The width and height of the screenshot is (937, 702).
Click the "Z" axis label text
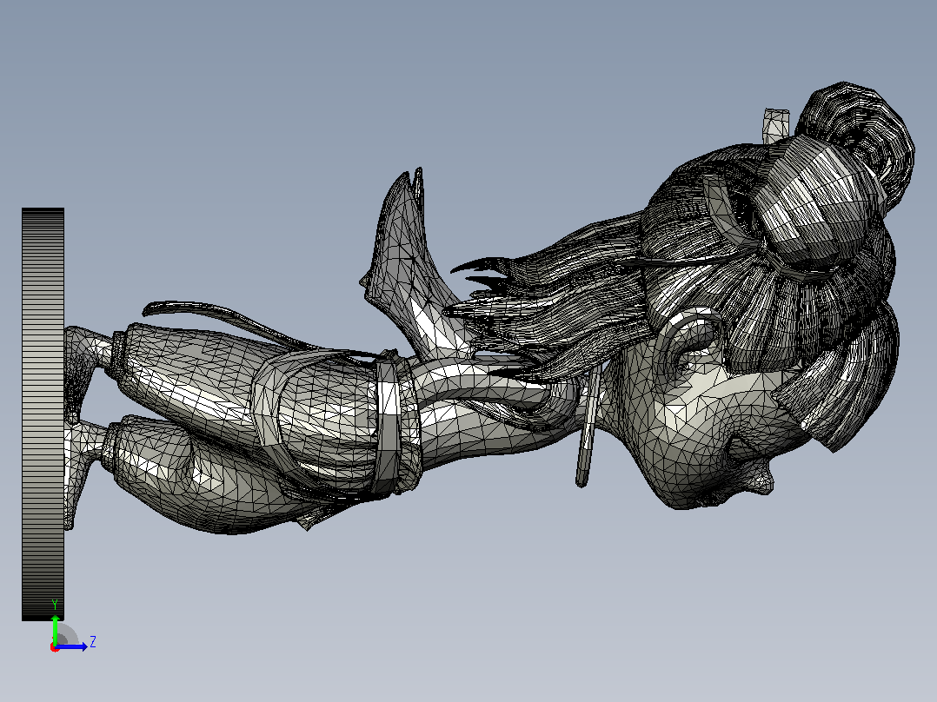[x=93, y=642]
